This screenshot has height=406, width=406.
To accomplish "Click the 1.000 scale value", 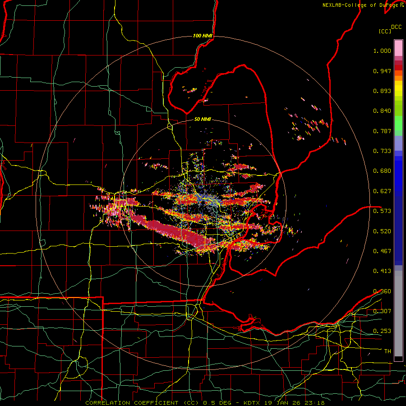I will (382, 51).
